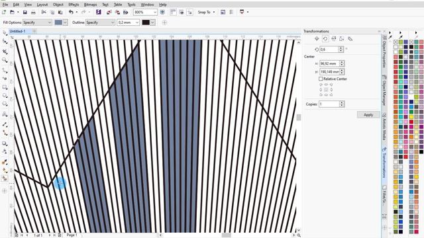This screenshot has width=424, height=238.
Task: Create a new document from toolbar
Action: 4,12
